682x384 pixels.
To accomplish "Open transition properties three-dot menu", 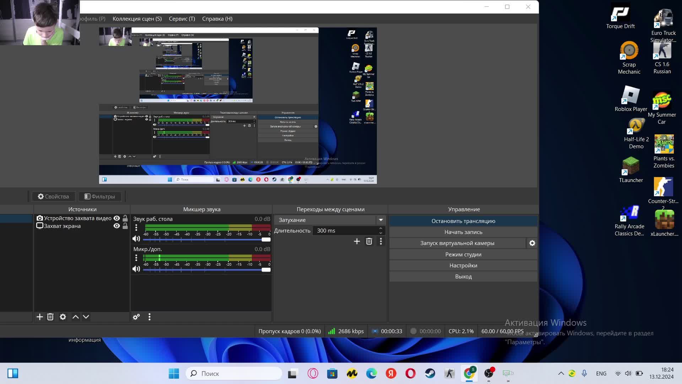I will [381, 241].
